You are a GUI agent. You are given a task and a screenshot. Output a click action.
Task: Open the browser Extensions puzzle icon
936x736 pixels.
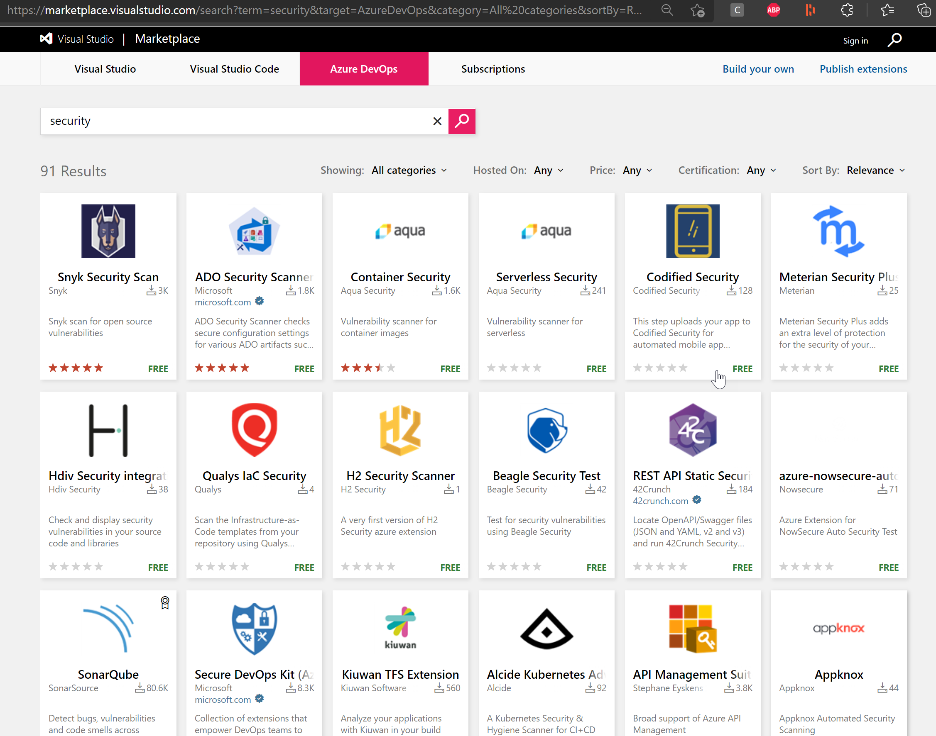coord(847,10)
